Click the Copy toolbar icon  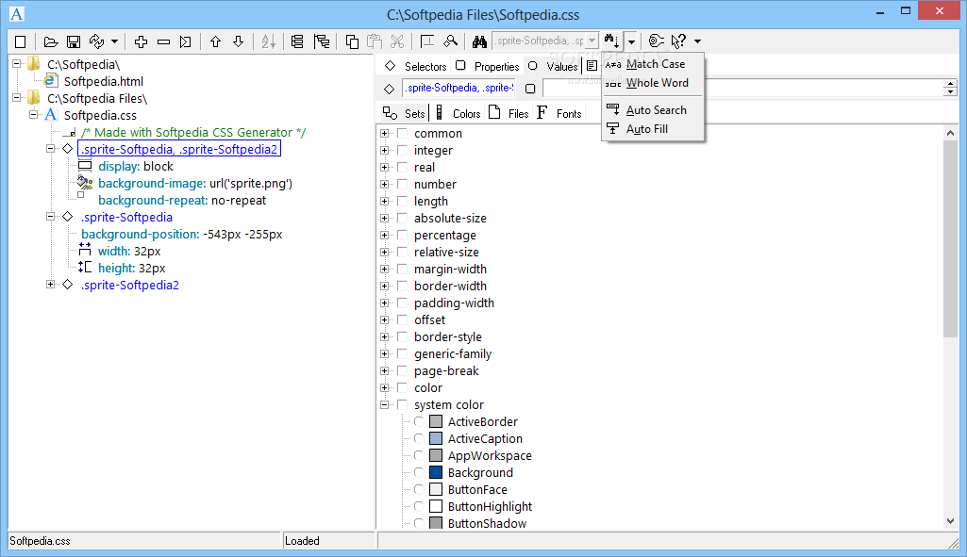click(x=352, y=41)
